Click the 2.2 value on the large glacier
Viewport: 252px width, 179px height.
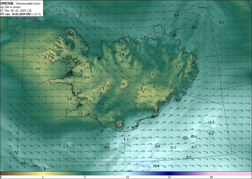[x=144, y=89]
